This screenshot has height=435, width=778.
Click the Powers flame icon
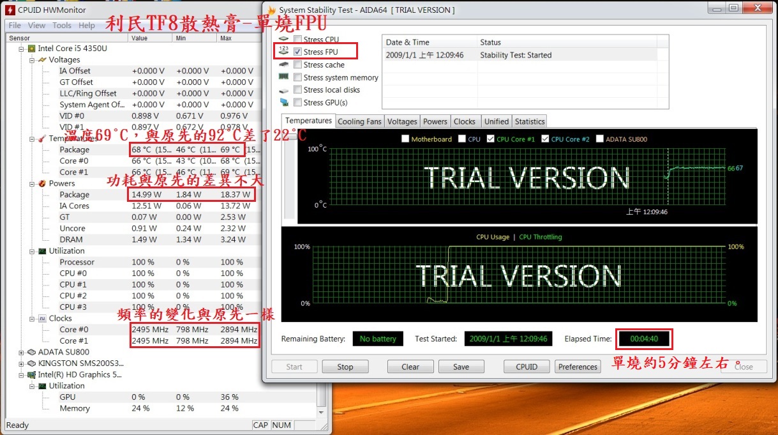43,183
